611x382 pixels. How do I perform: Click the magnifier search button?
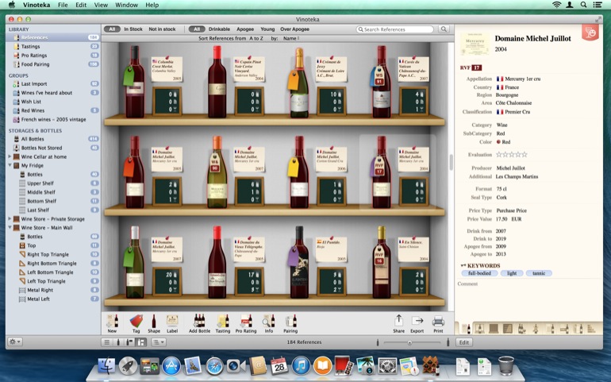[444, 29]
